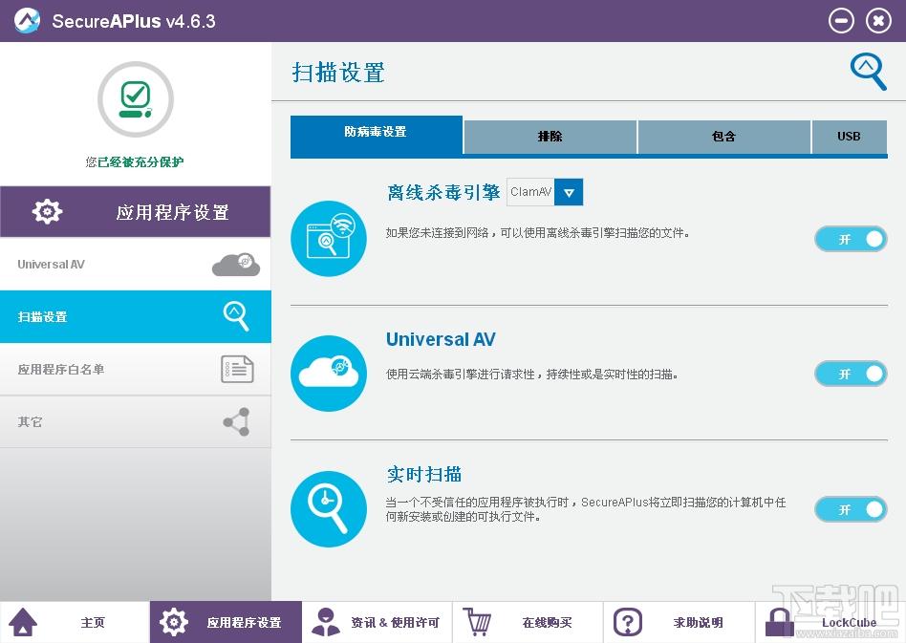Image resolution: width=906 pixels, height=643 pixels.
Task: Click description text about 云端杀毒引擎
Action: (531, 375)
